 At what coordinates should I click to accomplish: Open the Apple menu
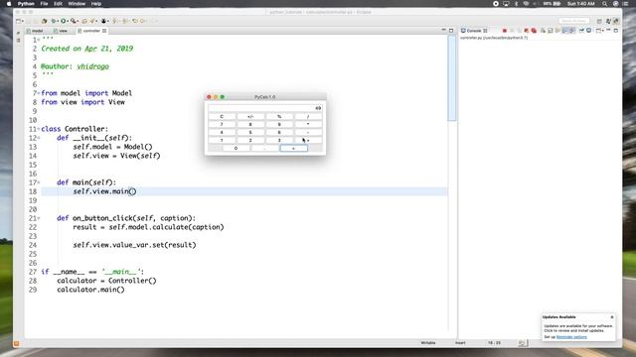(9, 4)
